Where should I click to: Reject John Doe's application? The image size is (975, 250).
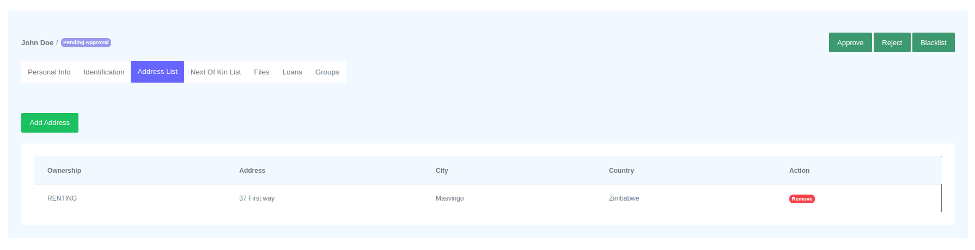(x=892, y=42)
